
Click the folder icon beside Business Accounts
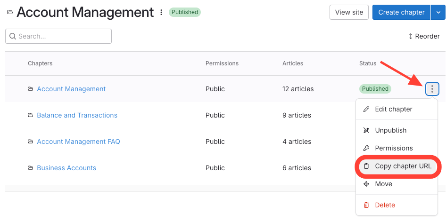pos(31,168)
